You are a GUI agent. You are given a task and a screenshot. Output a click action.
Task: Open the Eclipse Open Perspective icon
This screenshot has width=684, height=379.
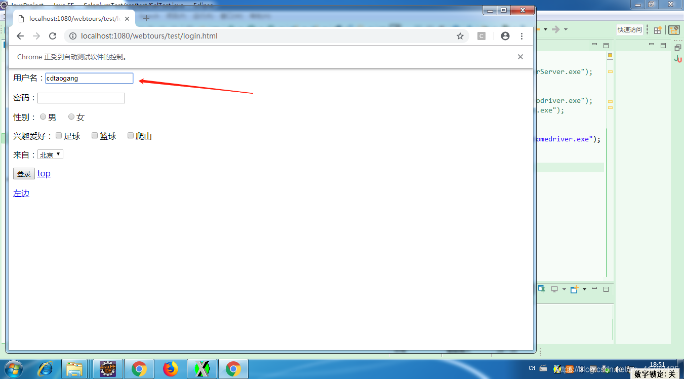(x=658, y=30)
